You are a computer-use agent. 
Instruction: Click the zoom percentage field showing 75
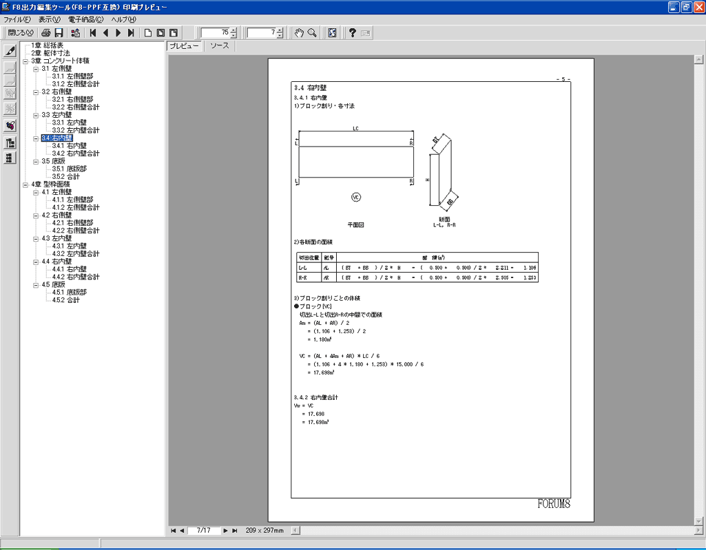[215, 33]
